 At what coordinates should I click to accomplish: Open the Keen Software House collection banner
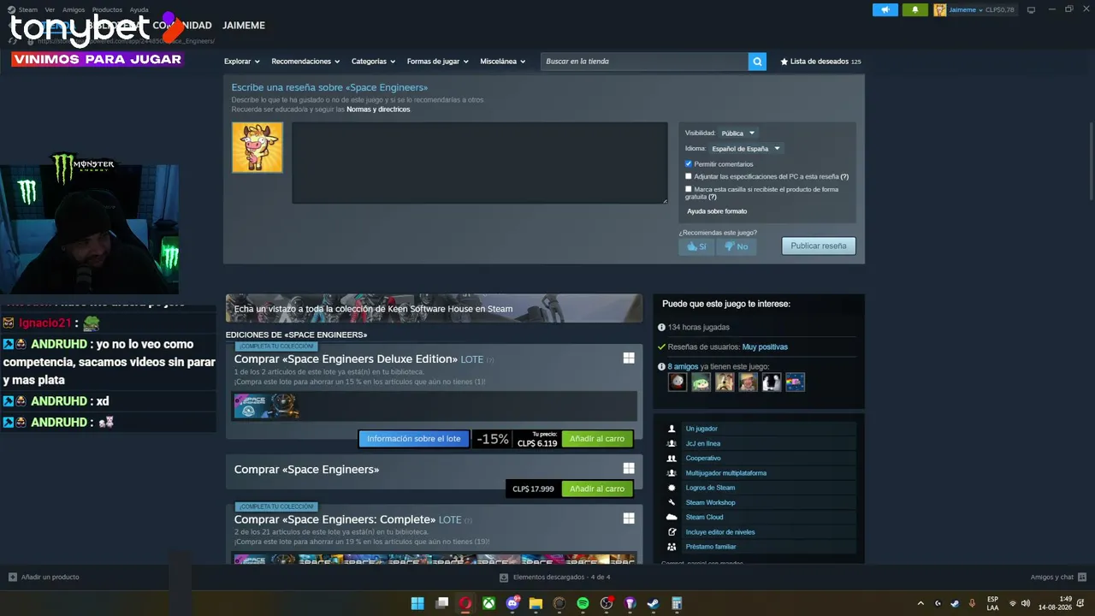[434, 309]
